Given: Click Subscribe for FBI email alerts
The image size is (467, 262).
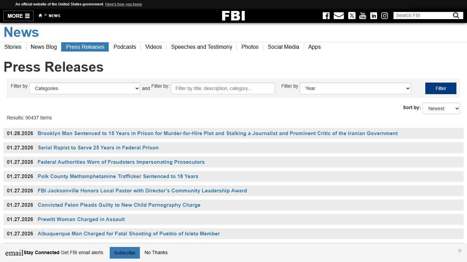Looking at the screenshot, I should pyautogui.click(x=124, y=252).
